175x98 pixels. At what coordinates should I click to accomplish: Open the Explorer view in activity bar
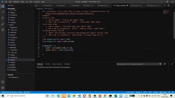point(3,6)
